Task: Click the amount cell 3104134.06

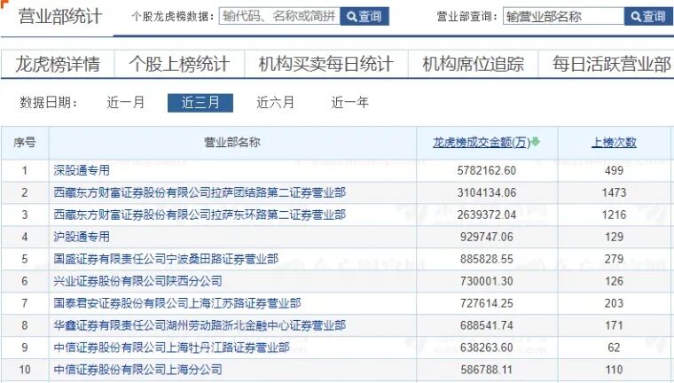Action: coord(487,192)
